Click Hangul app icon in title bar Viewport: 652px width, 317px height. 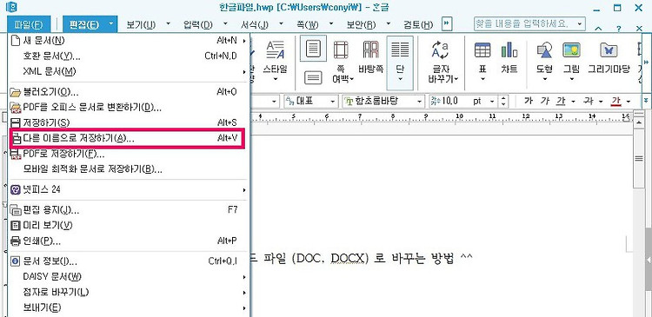point(10,6)
